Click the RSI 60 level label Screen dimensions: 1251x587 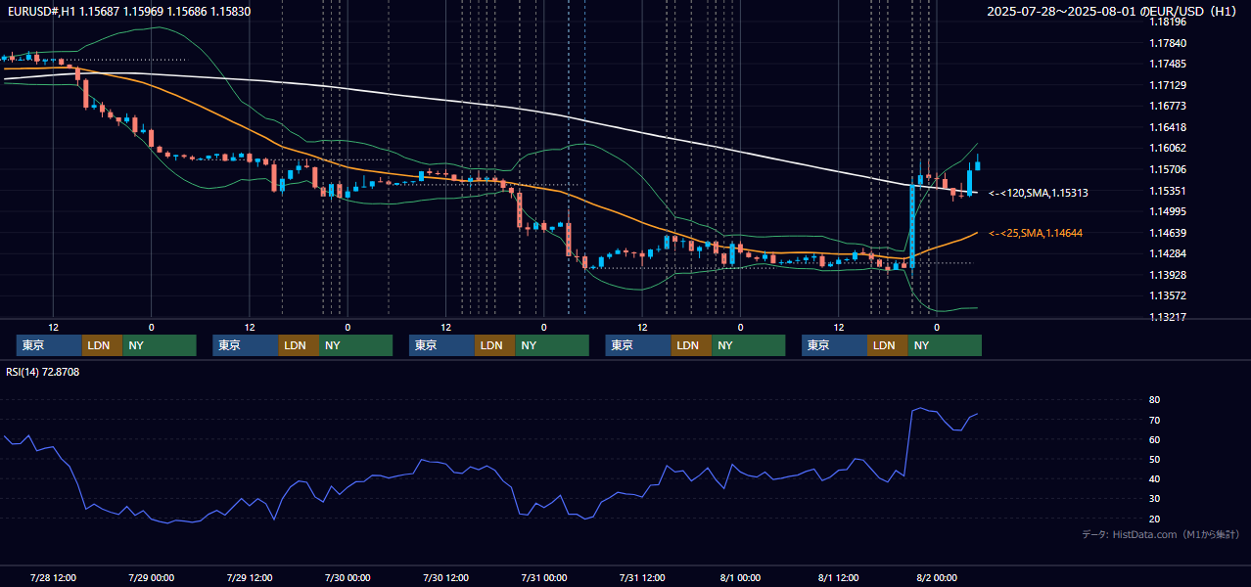[1155, 439]
